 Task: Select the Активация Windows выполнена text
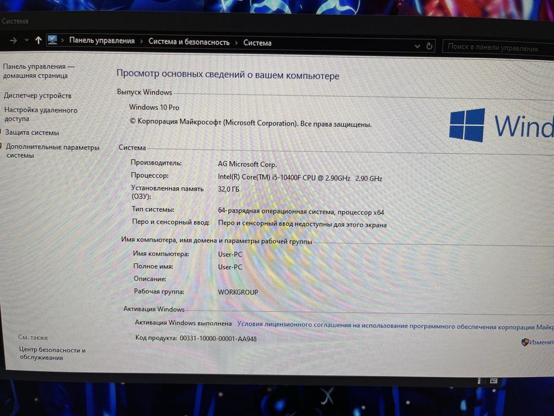(x=183, y=323)
